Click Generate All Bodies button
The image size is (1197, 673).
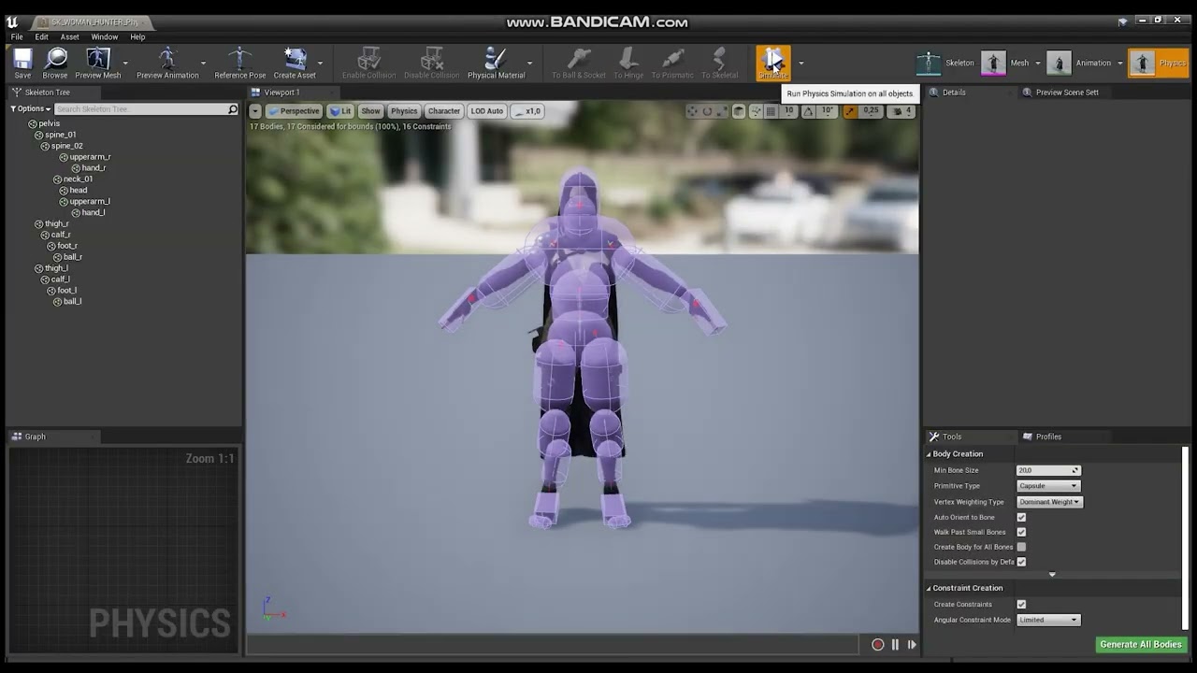click(1141, 644)
